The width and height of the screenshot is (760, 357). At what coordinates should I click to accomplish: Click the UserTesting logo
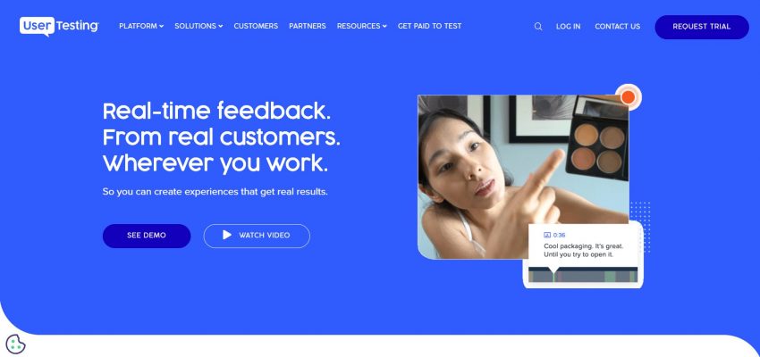pos(59,27)
